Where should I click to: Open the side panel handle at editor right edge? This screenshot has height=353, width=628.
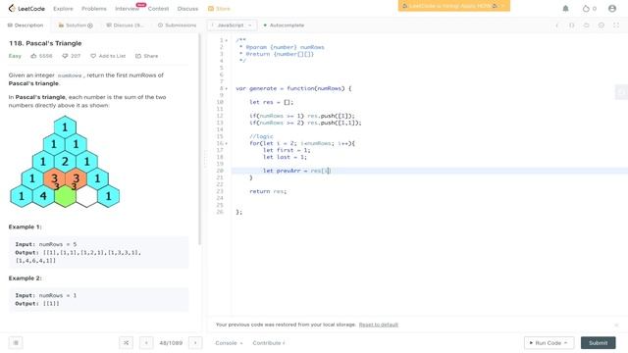pyautogui.click(x=621, y=92)
